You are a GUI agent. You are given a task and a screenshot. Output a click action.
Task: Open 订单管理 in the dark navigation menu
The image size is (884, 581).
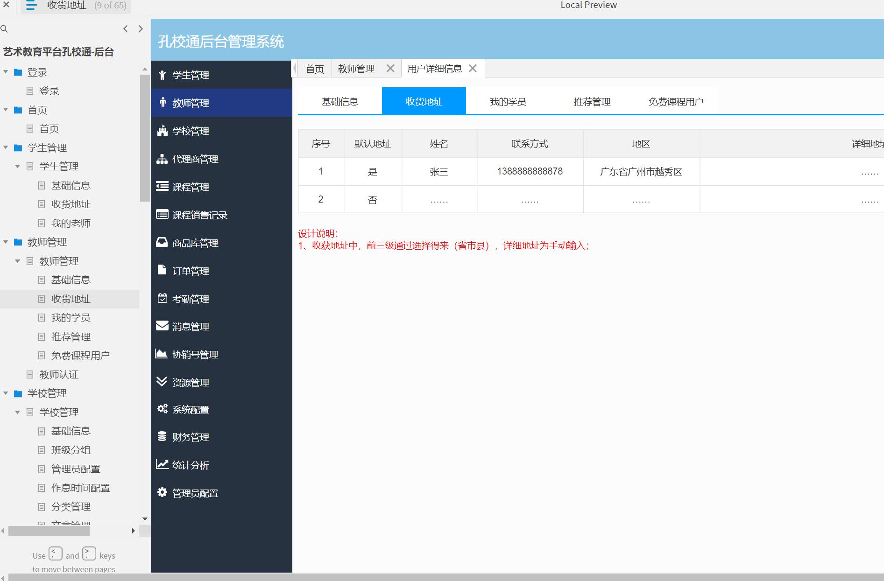coord(221,271)
